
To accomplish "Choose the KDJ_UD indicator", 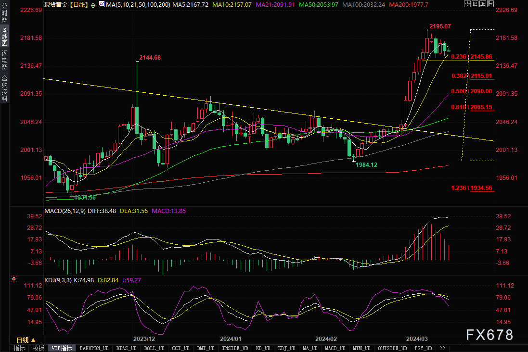I will 286,348.
